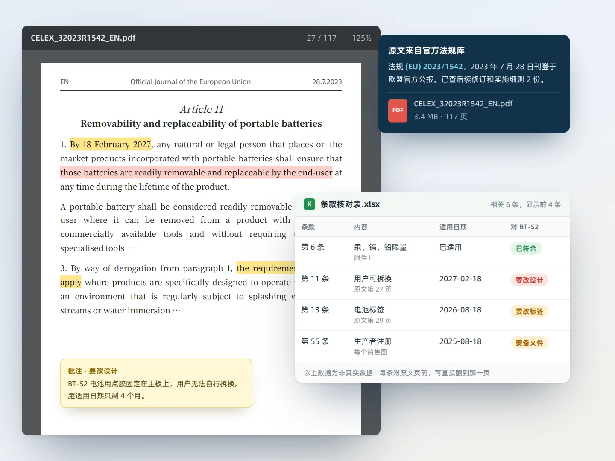Click the date 2027-02-18 cell
Image resolution: width=615 pixels, height=461 pixels.
(x=460, y=279)
